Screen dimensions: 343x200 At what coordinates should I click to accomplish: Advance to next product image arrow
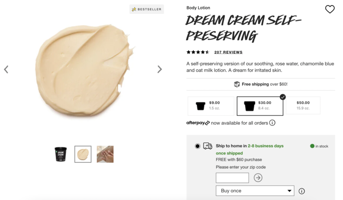pos(159,69)
